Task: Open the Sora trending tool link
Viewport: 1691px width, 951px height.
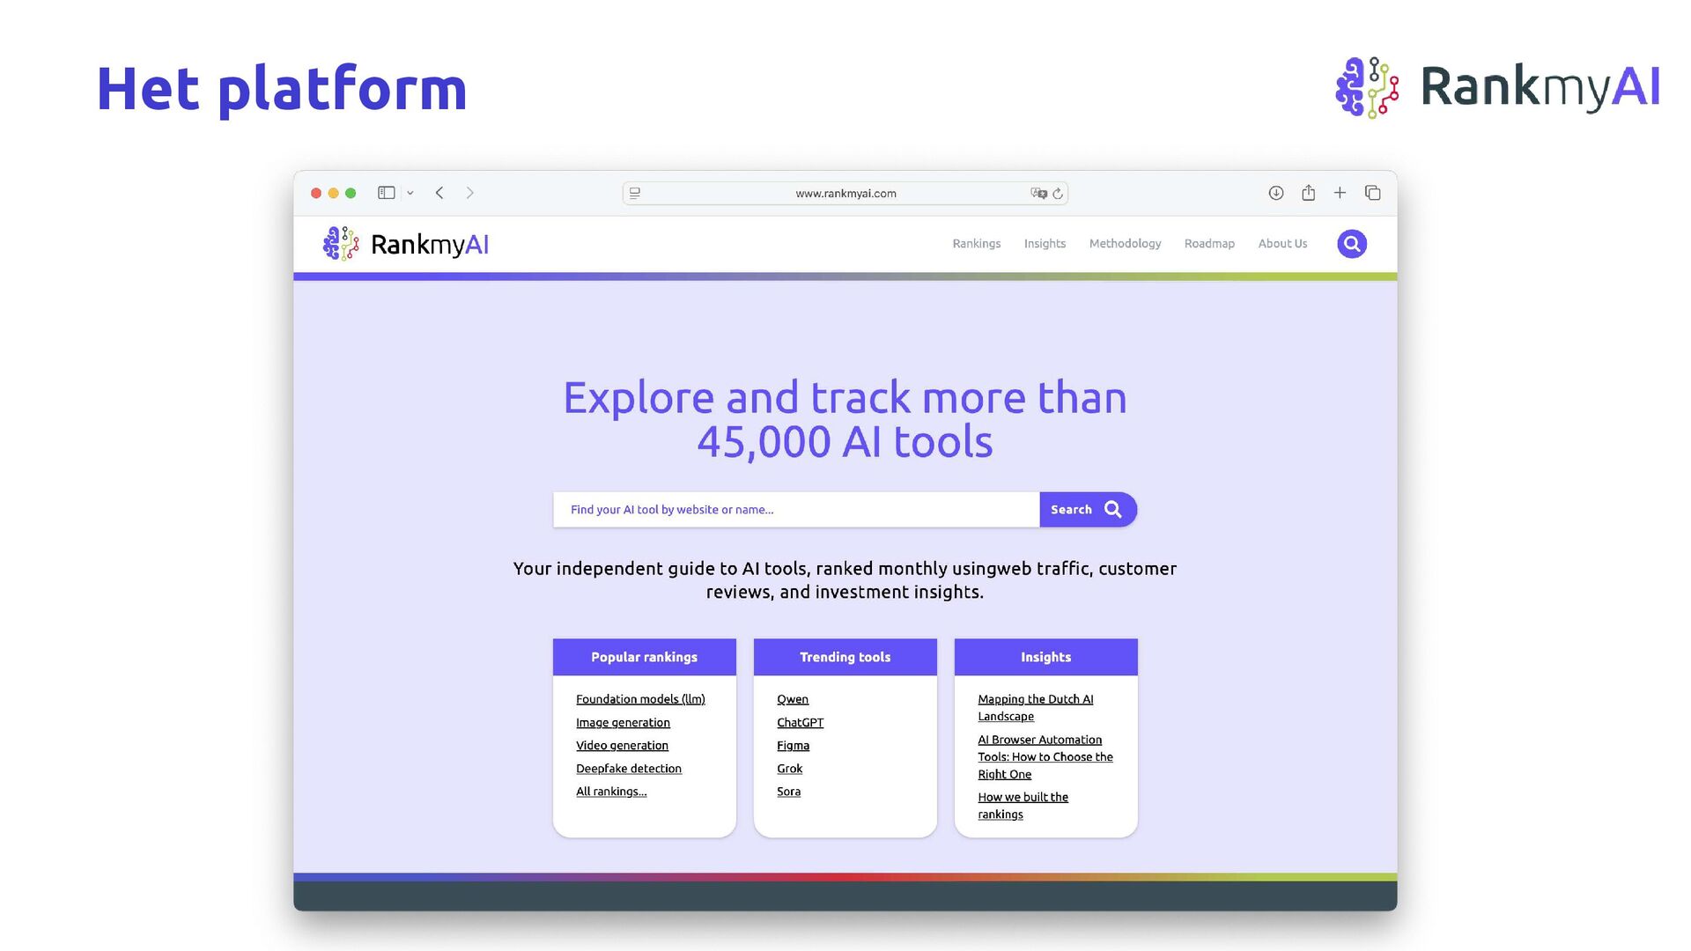Action: tap(788, 792)
